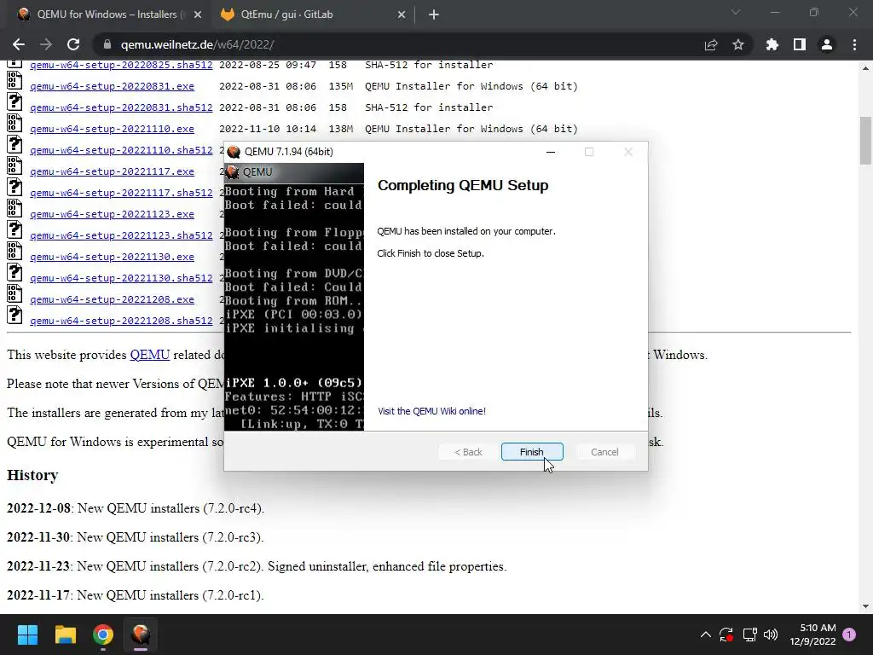Go back to the previous page
873x655 pixels.
[x=19, y=44]
